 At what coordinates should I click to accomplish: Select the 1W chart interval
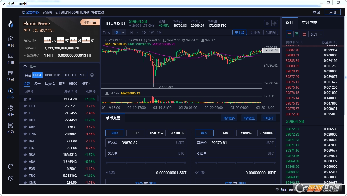pyautogui.click(x=151, y=32)
